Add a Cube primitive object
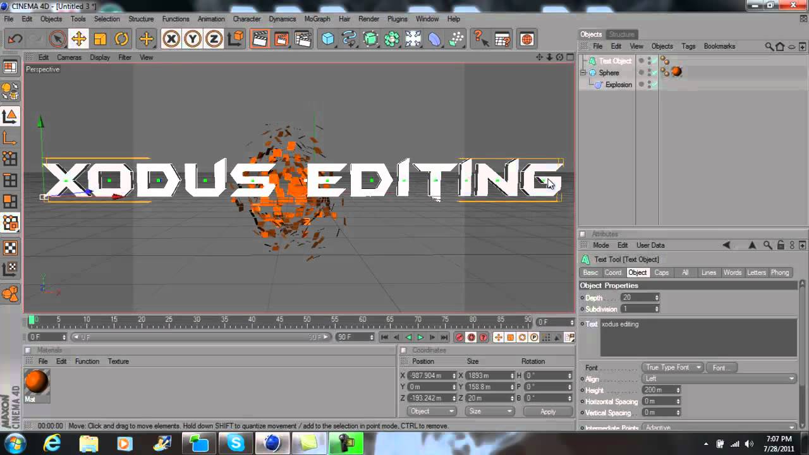The image size is (809, 455). tap(327, 39)
